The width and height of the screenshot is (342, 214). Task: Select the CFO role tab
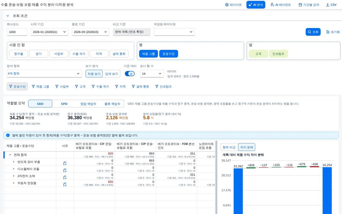(x=64, y=104)
